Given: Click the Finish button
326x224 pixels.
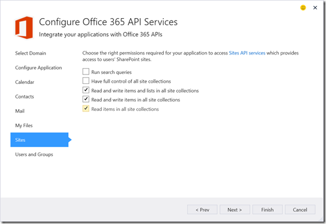Looking at the screenshot, I should 267,210.
